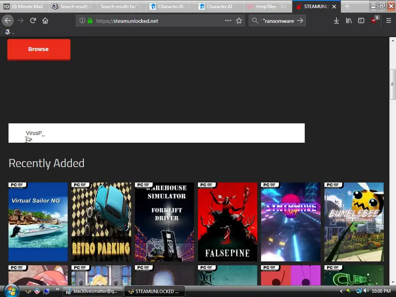
Task: Click the scrollbar up arrow
Action: pos(393,40)
